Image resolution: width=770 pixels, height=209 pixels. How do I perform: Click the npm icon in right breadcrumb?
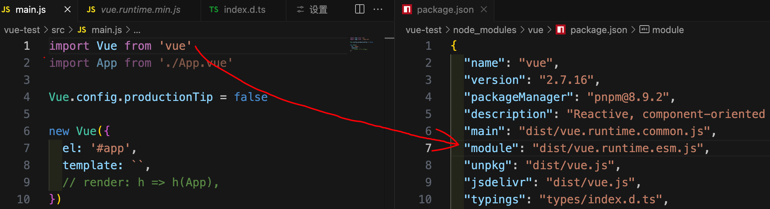[x=561, y=30]
